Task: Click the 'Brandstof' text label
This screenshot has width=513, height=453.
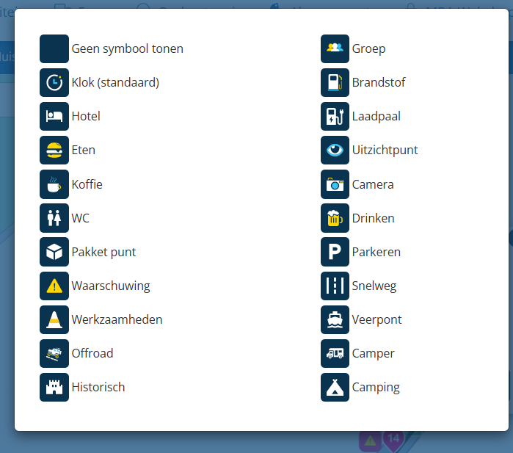Action: 379,82
